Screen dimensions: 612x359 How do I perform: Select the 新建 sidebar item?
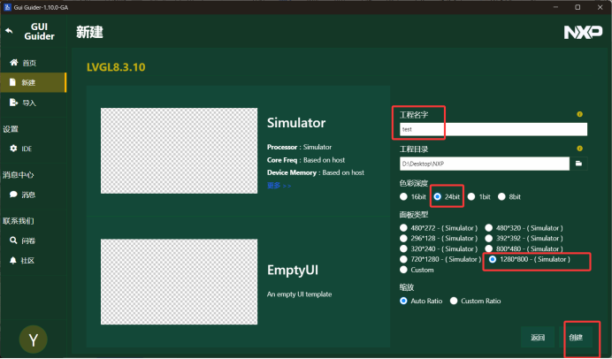pyautogui.click(x=34, y=82)
